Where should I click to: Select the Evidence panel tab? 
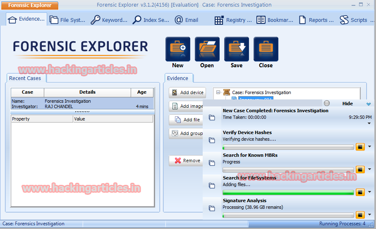point(178,78)
